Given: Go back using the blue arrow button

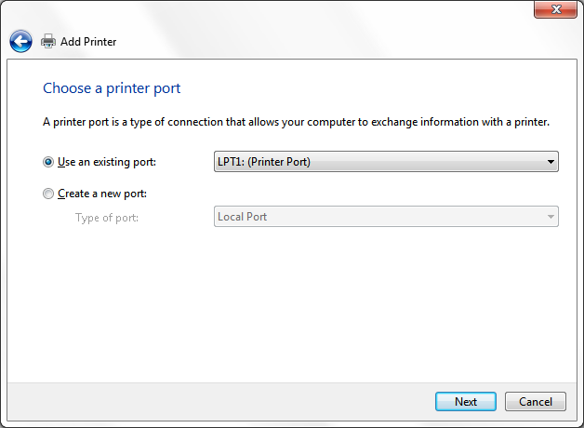Looking at the screenshot, I should coord(20,41).
